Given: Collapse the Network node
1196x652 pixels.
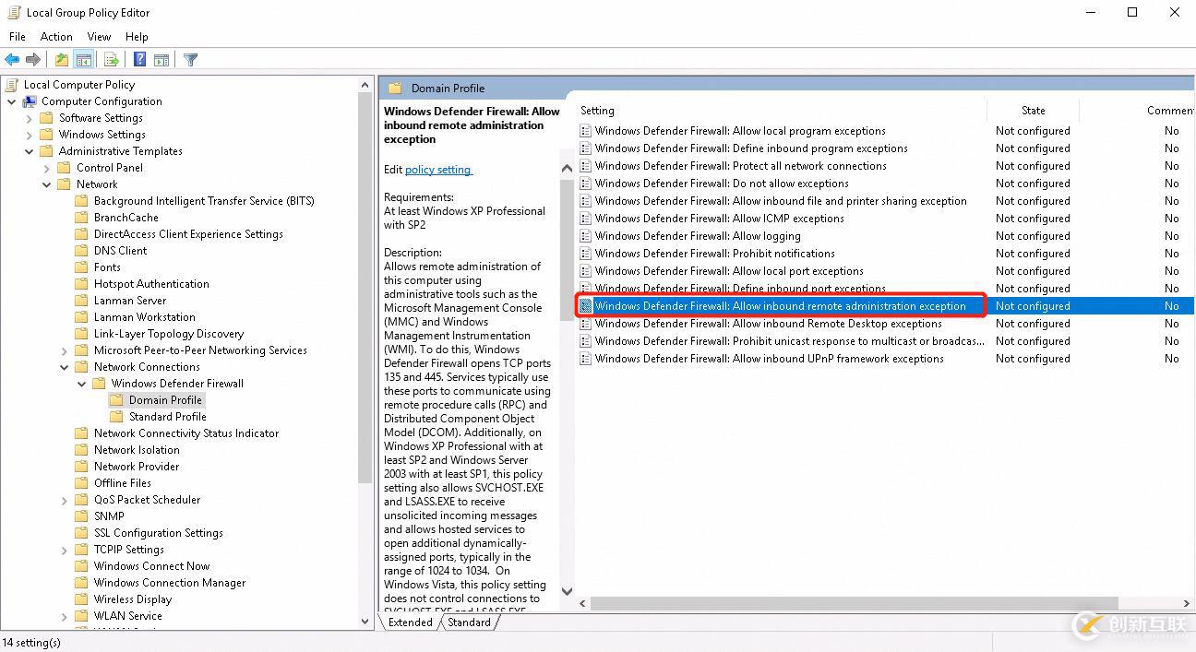Looking at the screenshot, I should (46, 184).
